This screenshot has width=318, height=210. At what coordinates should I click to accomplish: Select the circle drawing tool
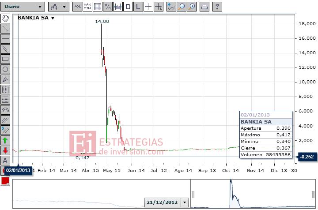(x=5, y=69)
